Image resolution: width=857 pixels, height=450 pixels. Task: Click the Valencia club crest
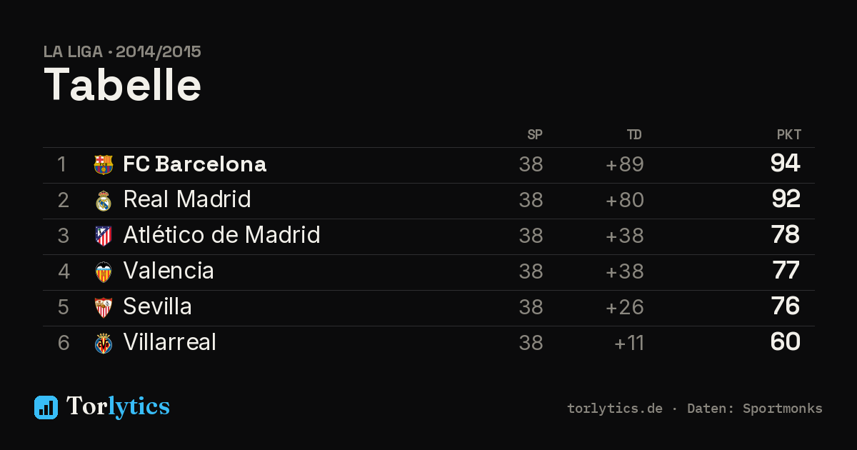click(104, 272)
